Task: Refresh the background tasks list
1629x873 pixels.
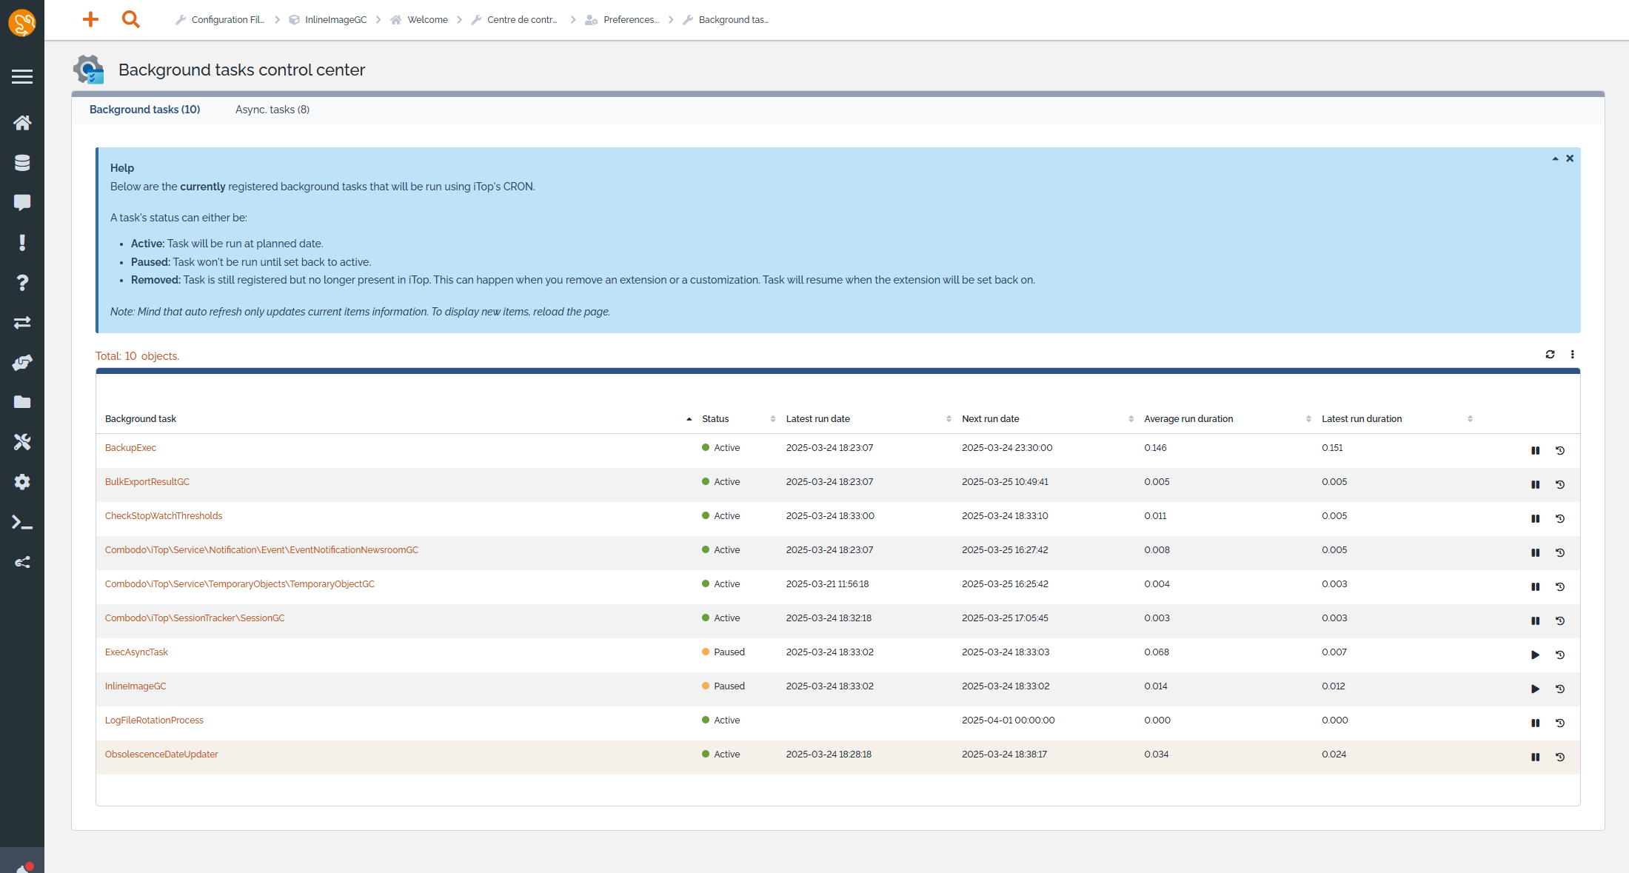Action: [1550, 355]
